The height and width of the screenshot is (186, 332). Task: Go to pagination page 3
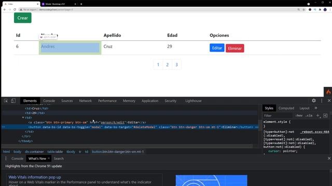[176, 65]
